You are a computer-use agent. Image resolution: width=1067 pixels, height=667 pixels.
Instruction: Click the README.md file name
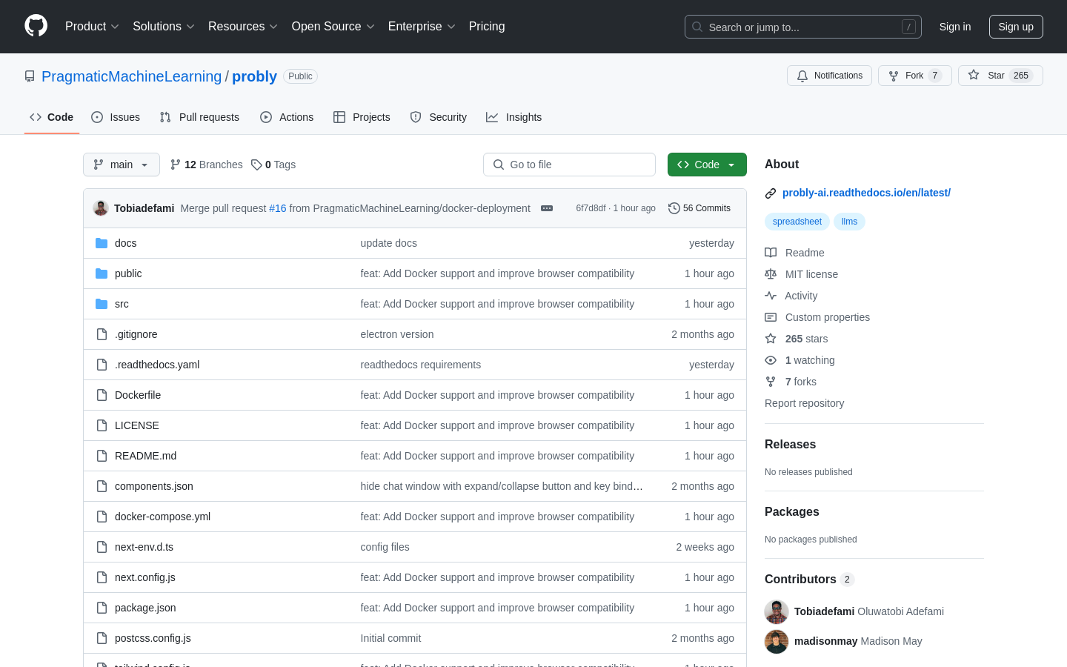[x=145, y=456]
